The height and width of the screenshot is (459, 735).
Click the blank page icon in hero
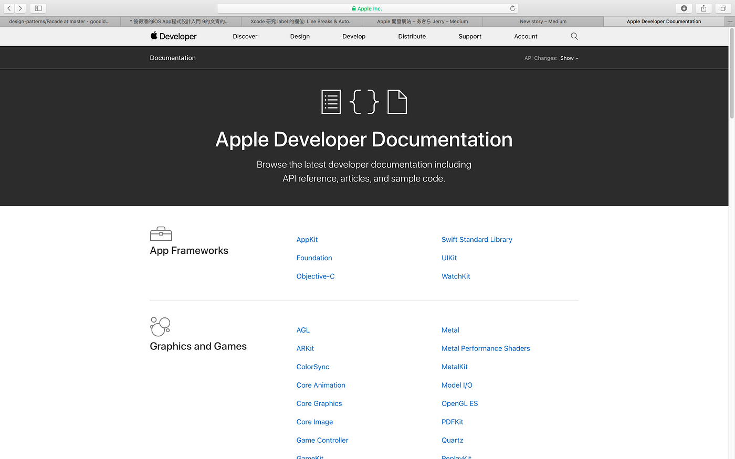pyautogui.click(x=397, y=102)
